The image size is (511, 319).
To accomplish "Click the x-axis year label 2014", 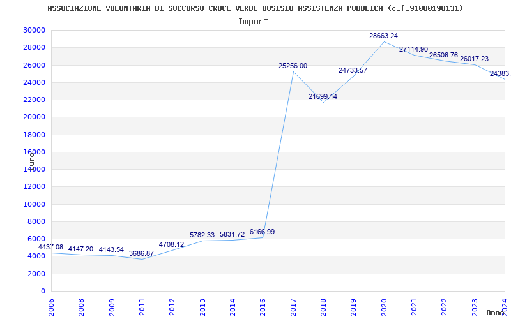I will click(233, 307).
